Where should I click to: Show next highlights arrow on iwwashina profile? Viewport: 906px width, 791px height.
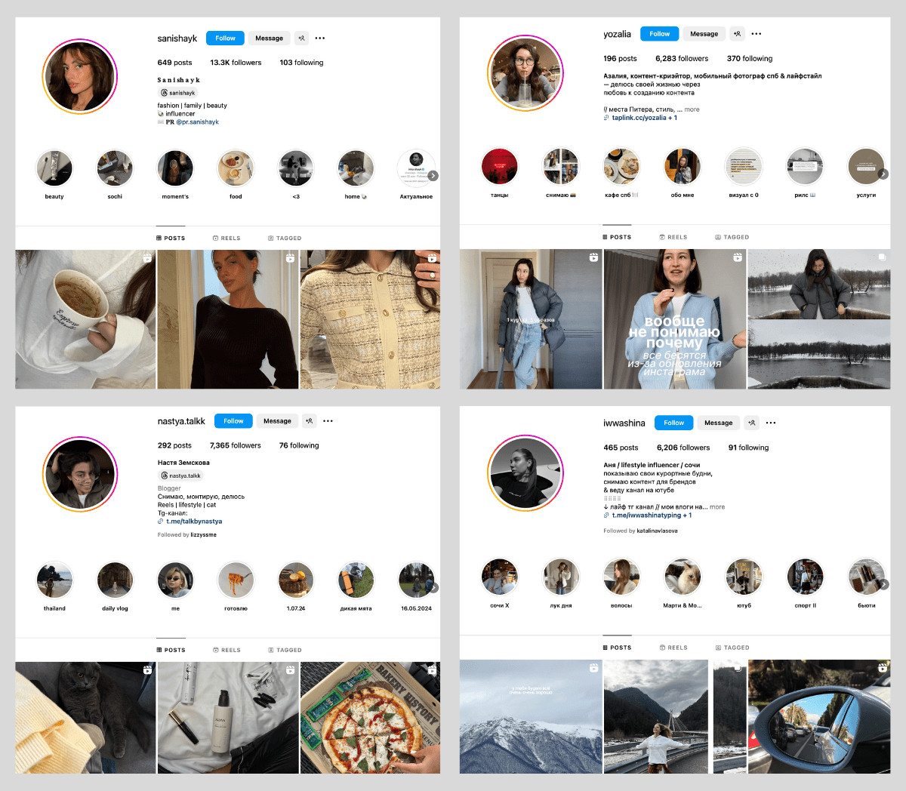pos(884,584)
